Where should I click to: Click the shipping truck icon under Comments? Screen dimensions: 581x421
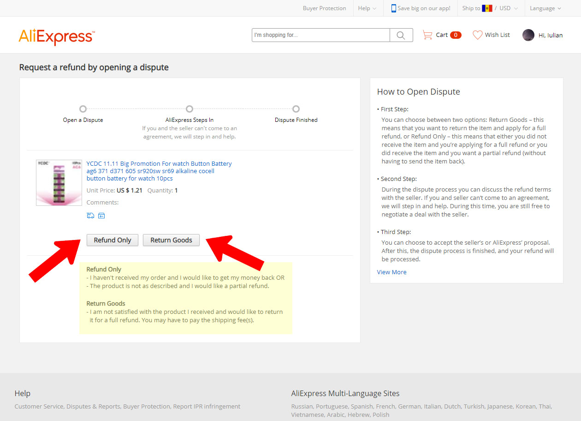tap(90, 216)
